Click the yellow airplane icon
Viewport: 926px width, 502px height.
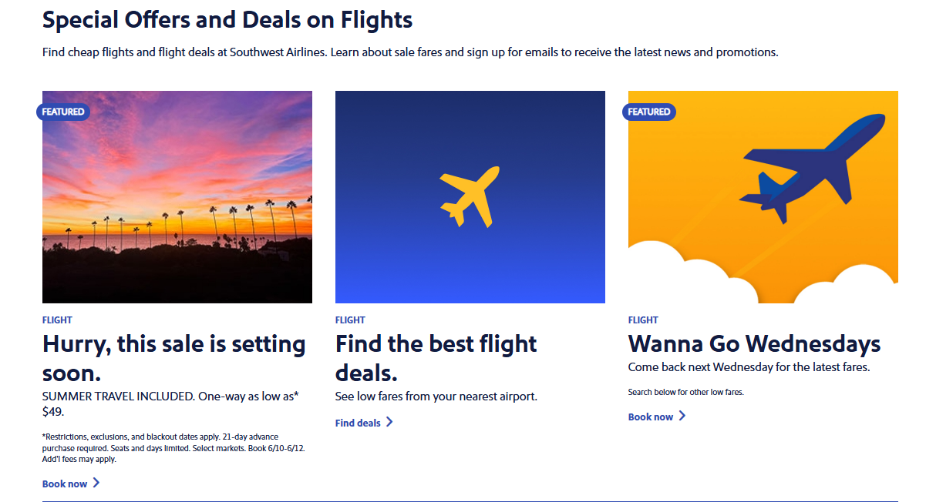click(470, 197)
